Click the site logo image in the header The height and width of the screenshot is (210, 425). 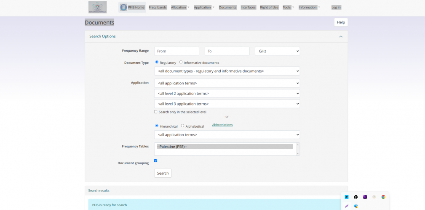[98, 7]
